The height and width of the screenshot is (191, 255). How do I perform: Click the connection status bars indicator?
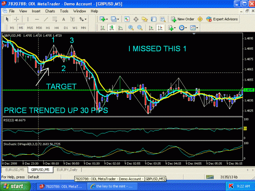[x=210, y=177]
